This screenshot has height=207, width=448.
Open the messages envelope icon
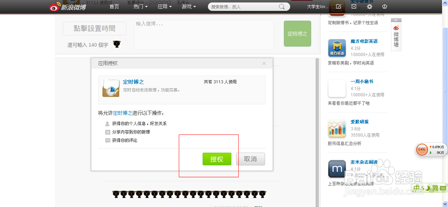[354, 7]
